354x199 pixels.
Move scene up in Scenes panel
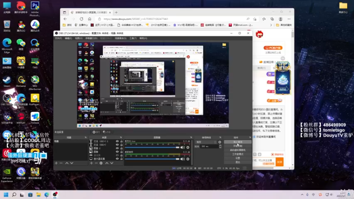point(67,163)
